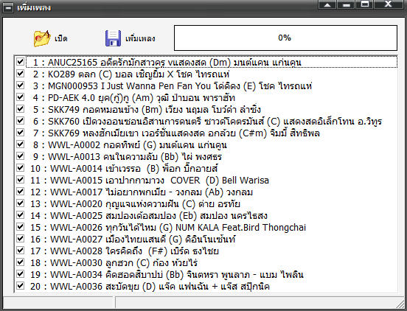Viewport: 407px width, 311px height.
Task: Toggle the checkbox for row 14 WWL-A0025
Action: pos(20,215)
